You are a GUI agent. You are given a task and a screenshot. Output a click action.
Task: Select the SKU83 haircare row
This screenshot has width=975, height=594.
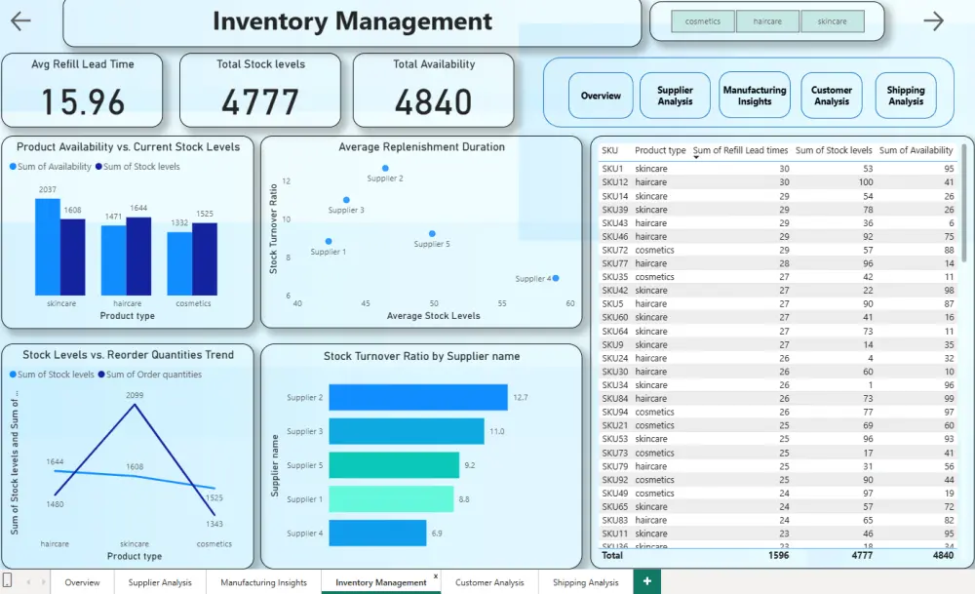[777, 520]
